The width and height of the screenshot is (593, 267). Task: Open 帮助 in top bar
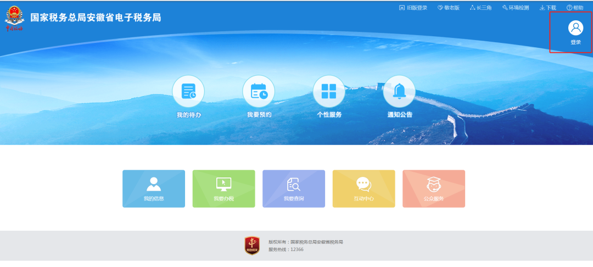click(575, 8)
